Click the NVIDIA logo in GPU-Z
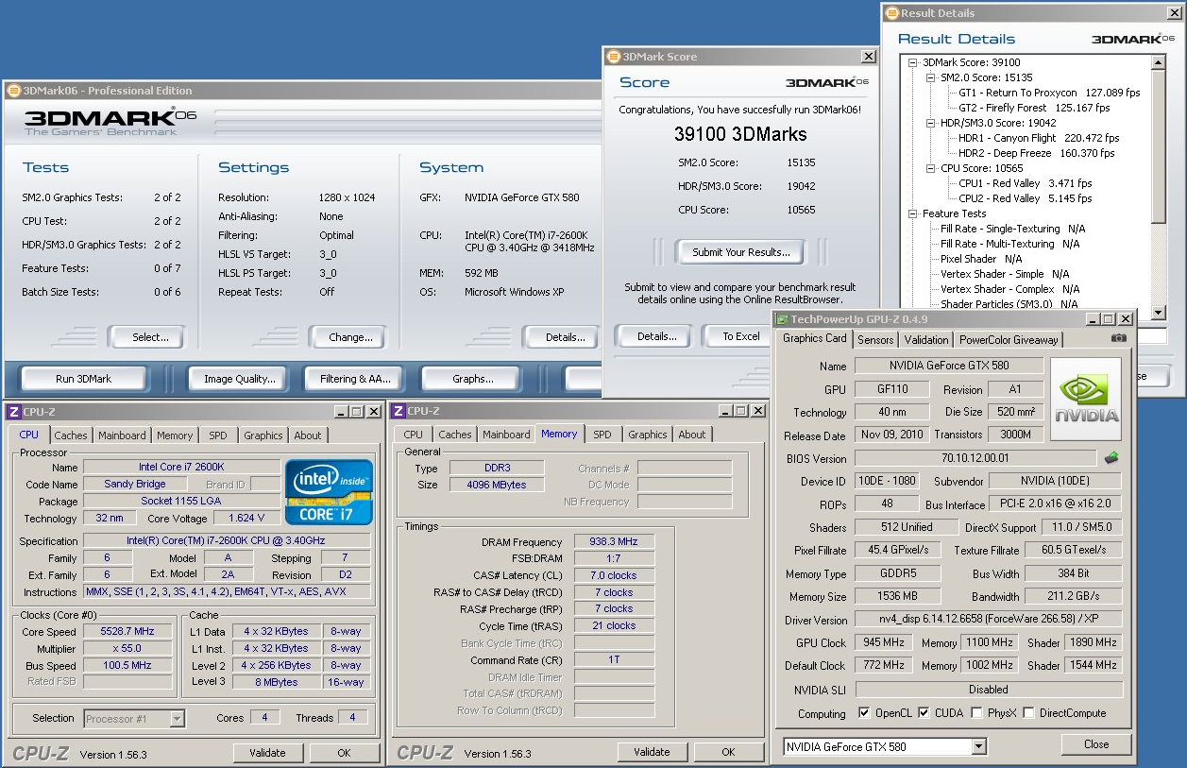 [x=1086, y=399]
